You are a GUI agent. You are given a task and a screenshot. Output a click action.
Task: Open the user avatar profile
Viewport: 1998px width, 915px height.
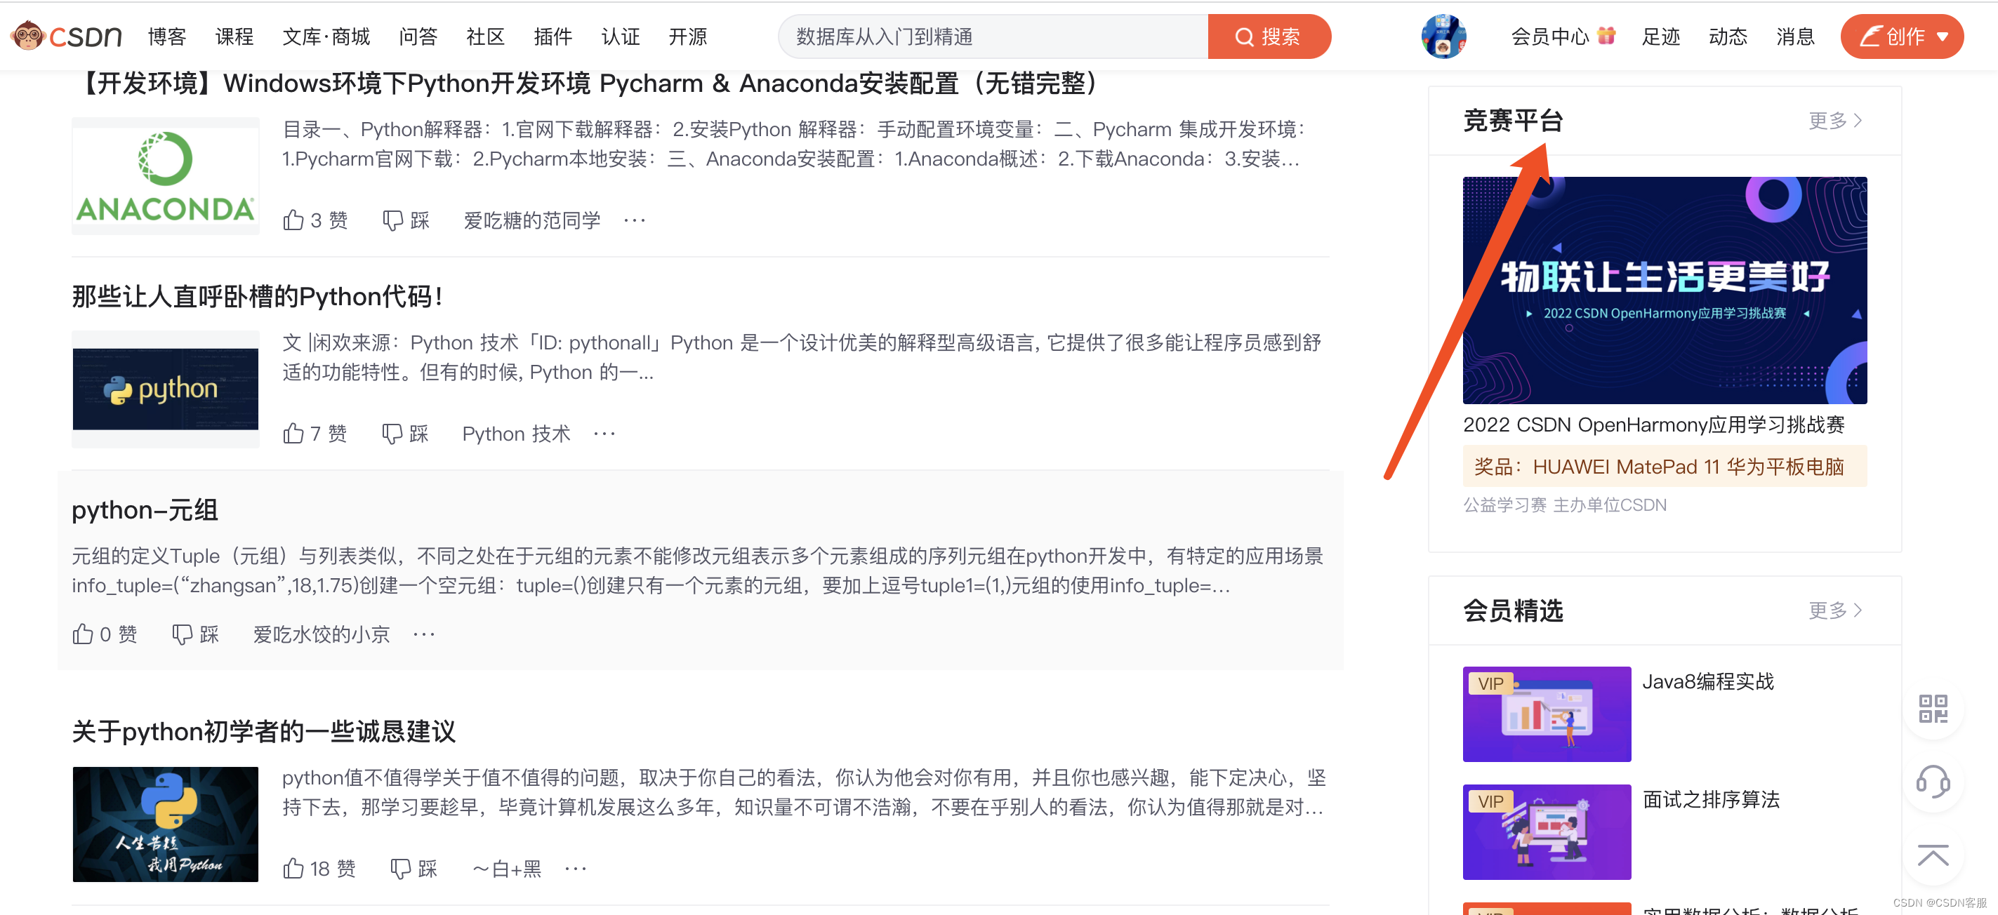tap(1443, 36)
